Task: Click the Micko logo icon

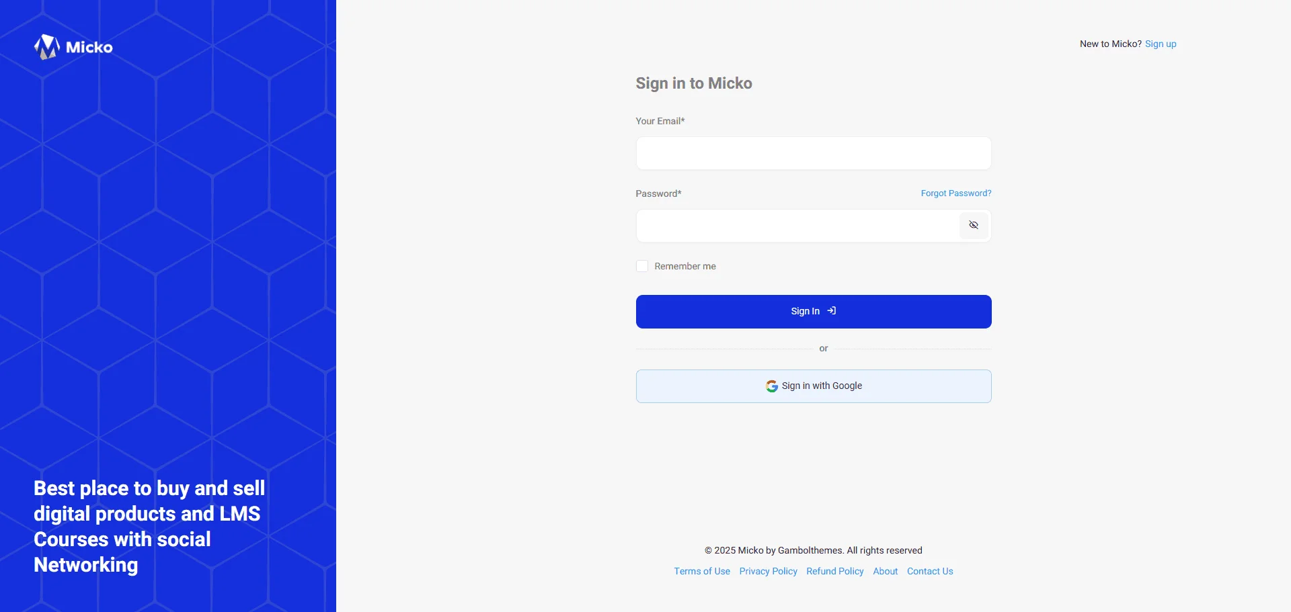Action: [46, 47]
